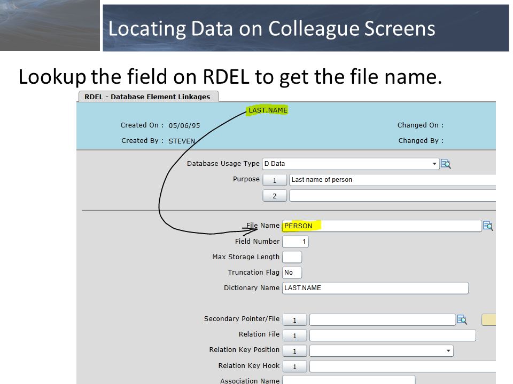This screenshot has height=384, width=513.
Task: Click the Truncation Flag field showing No
Action: coord(292,273)
